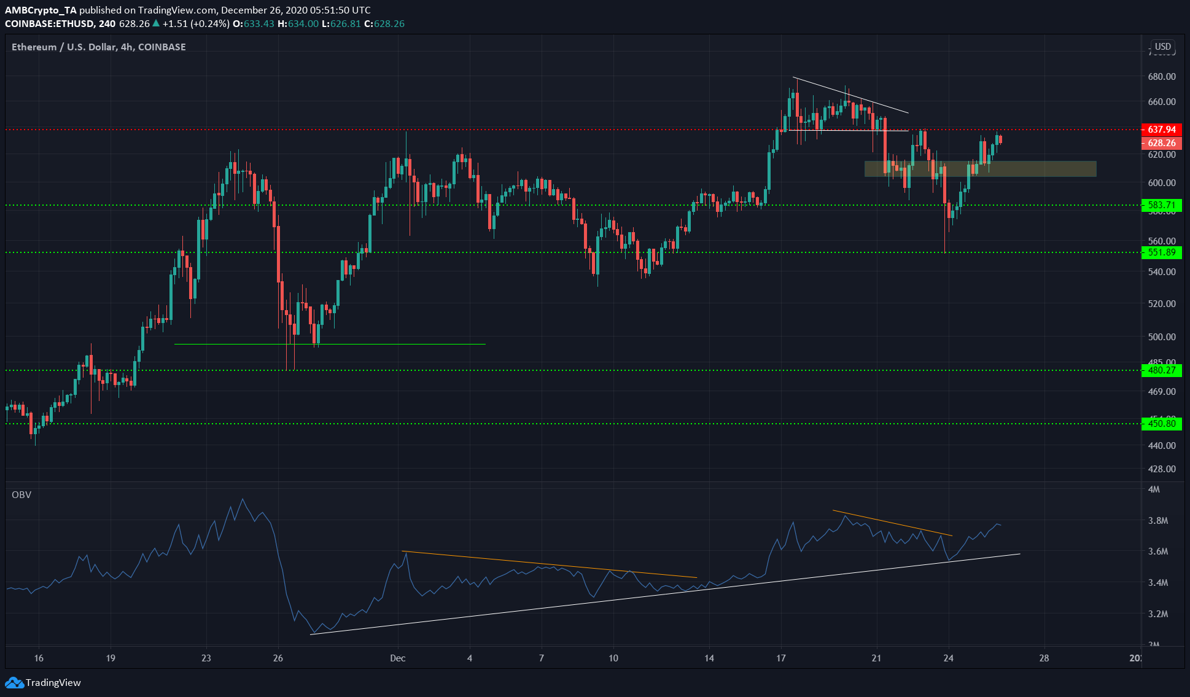Click the open value O:633.43 in header
The image size is (1190, 697).
point(253,24)
